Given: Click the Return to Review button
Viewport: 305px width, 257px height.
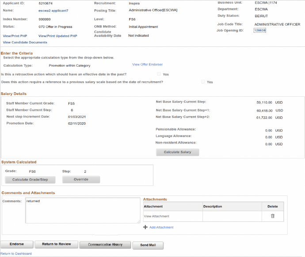Looking at the screenshot, I should coord(57,244).
